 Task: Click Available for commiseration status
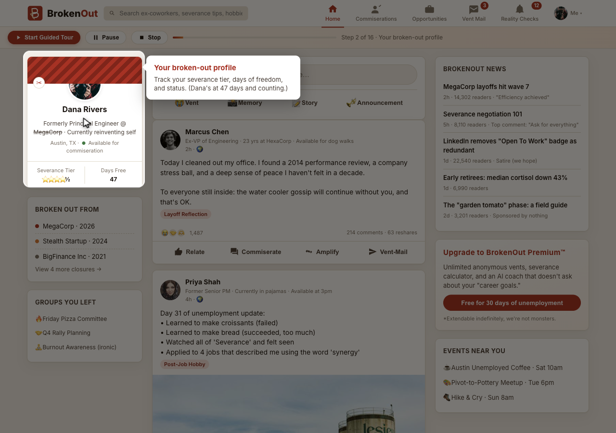click(x=93, y=147)
